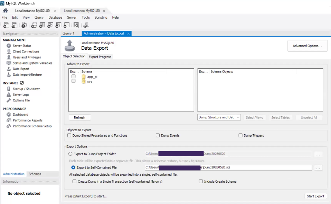Select Export to Dump Project Folder
Image resolution: width=331 pixels, height=204 pixels.
coord(70,154)
